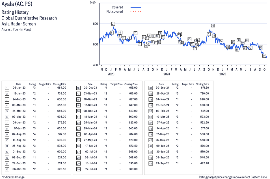270x179 pixels.
Task: Select chart marker 32 near the 2024 high
Action: [213, 26]
